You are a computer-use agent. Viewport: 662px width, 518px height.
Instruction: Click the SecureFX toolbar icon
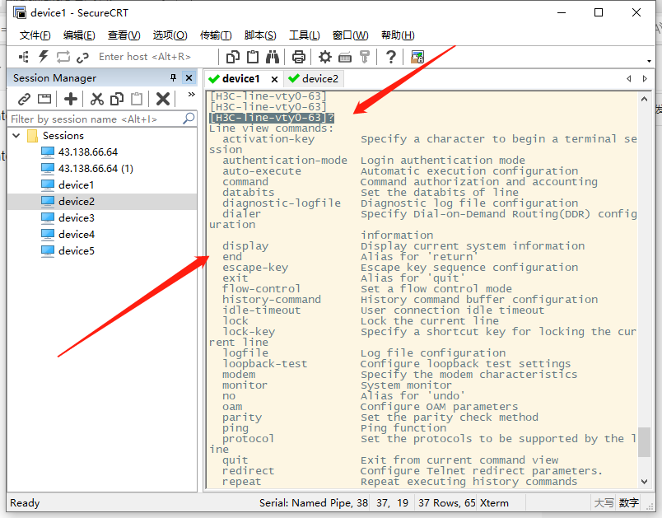[417, 57]
